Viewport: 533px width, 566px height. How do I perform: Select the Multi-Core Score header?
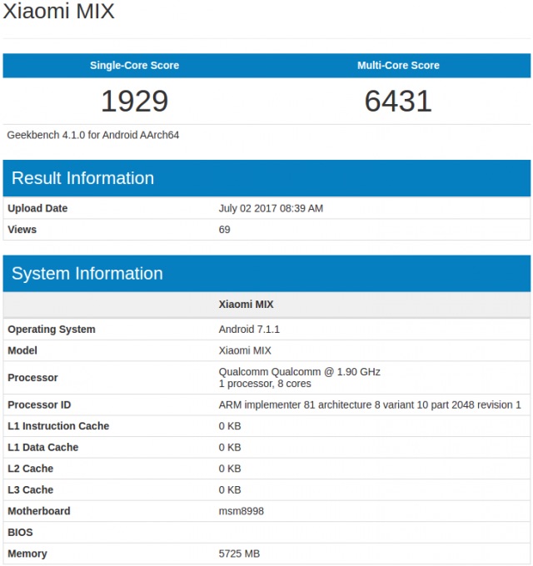point(398,65)
